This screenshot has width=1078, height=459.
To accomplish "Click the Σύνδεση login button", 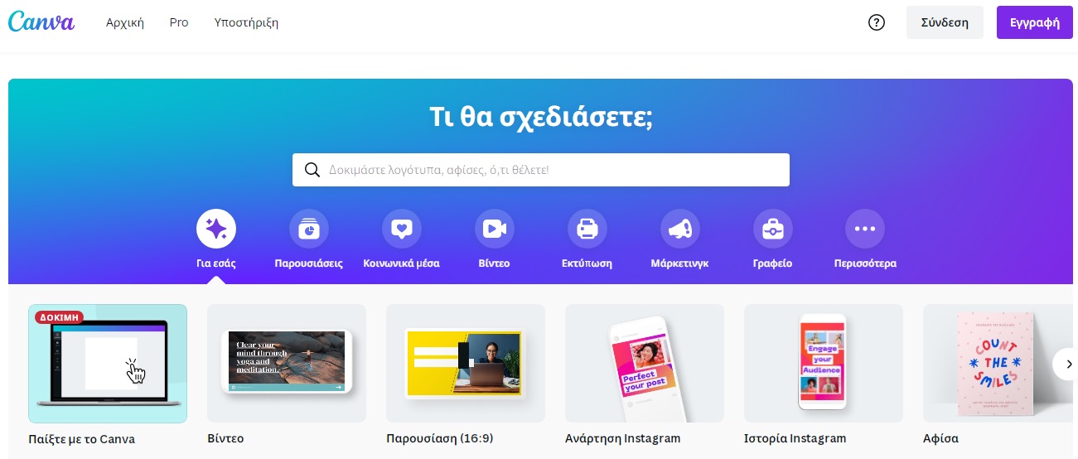I will coord(945,22).
